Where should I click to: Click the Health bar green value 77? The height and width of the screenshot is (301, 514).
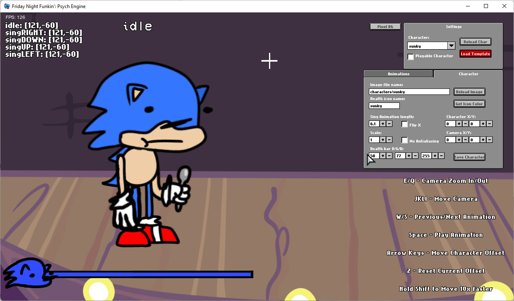tap(400, 156)
